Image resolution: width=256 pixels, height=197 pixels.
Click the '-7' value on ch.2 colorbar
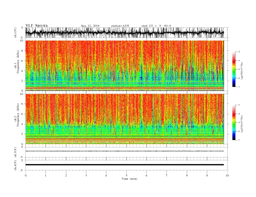(x=239, y=140)
